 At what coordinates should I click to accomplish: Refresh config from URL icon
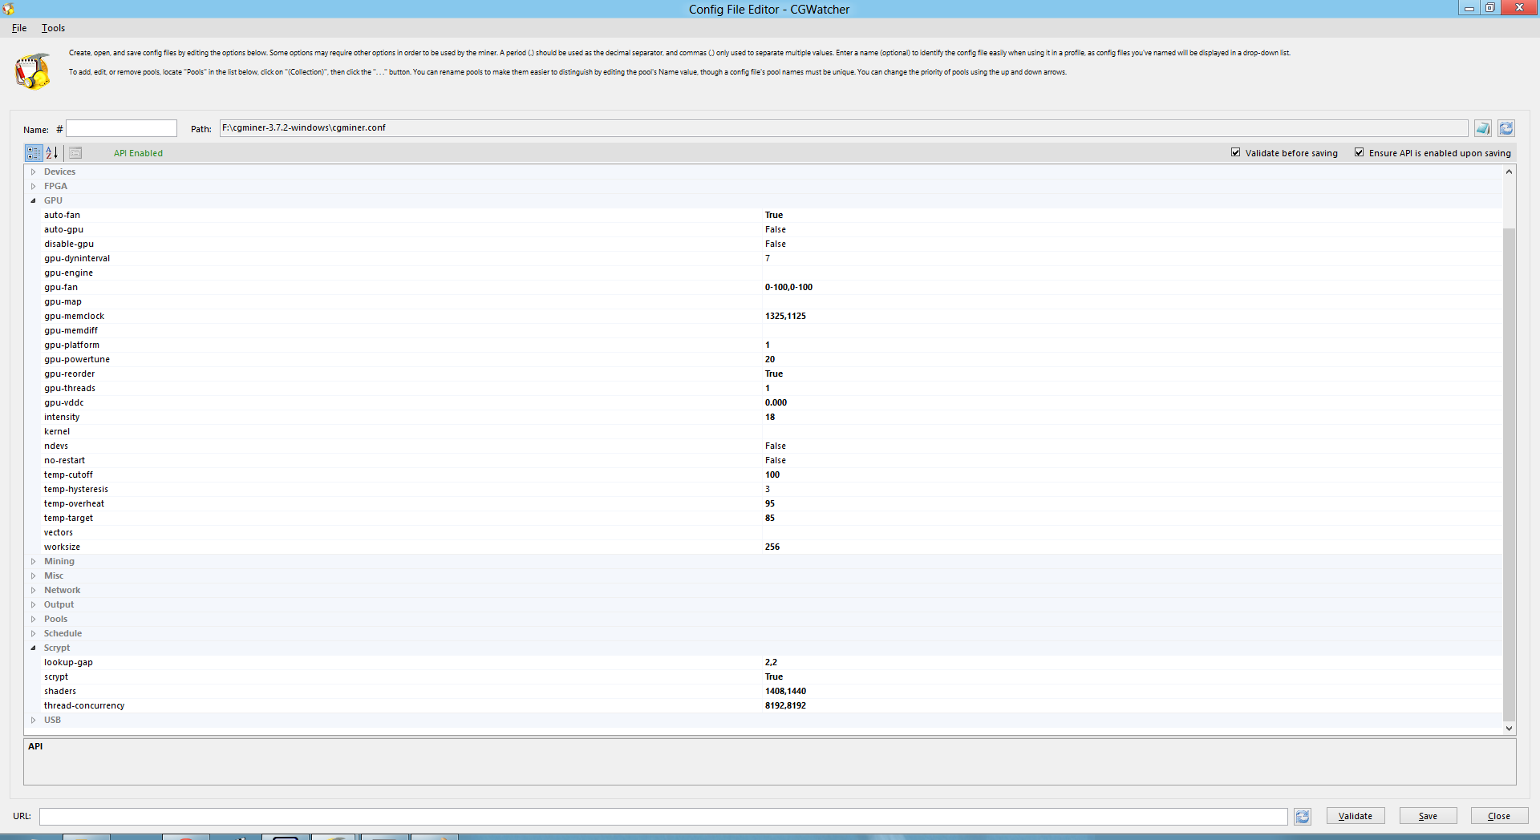point(1303,816)
